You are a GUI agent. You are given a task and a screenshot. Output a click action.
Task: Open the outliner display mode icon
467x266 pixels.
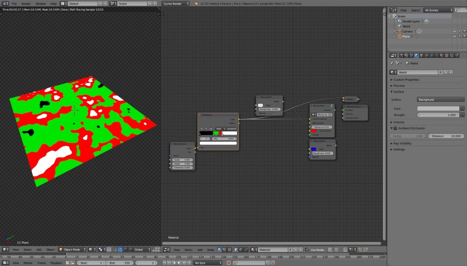tap(393, 10)
